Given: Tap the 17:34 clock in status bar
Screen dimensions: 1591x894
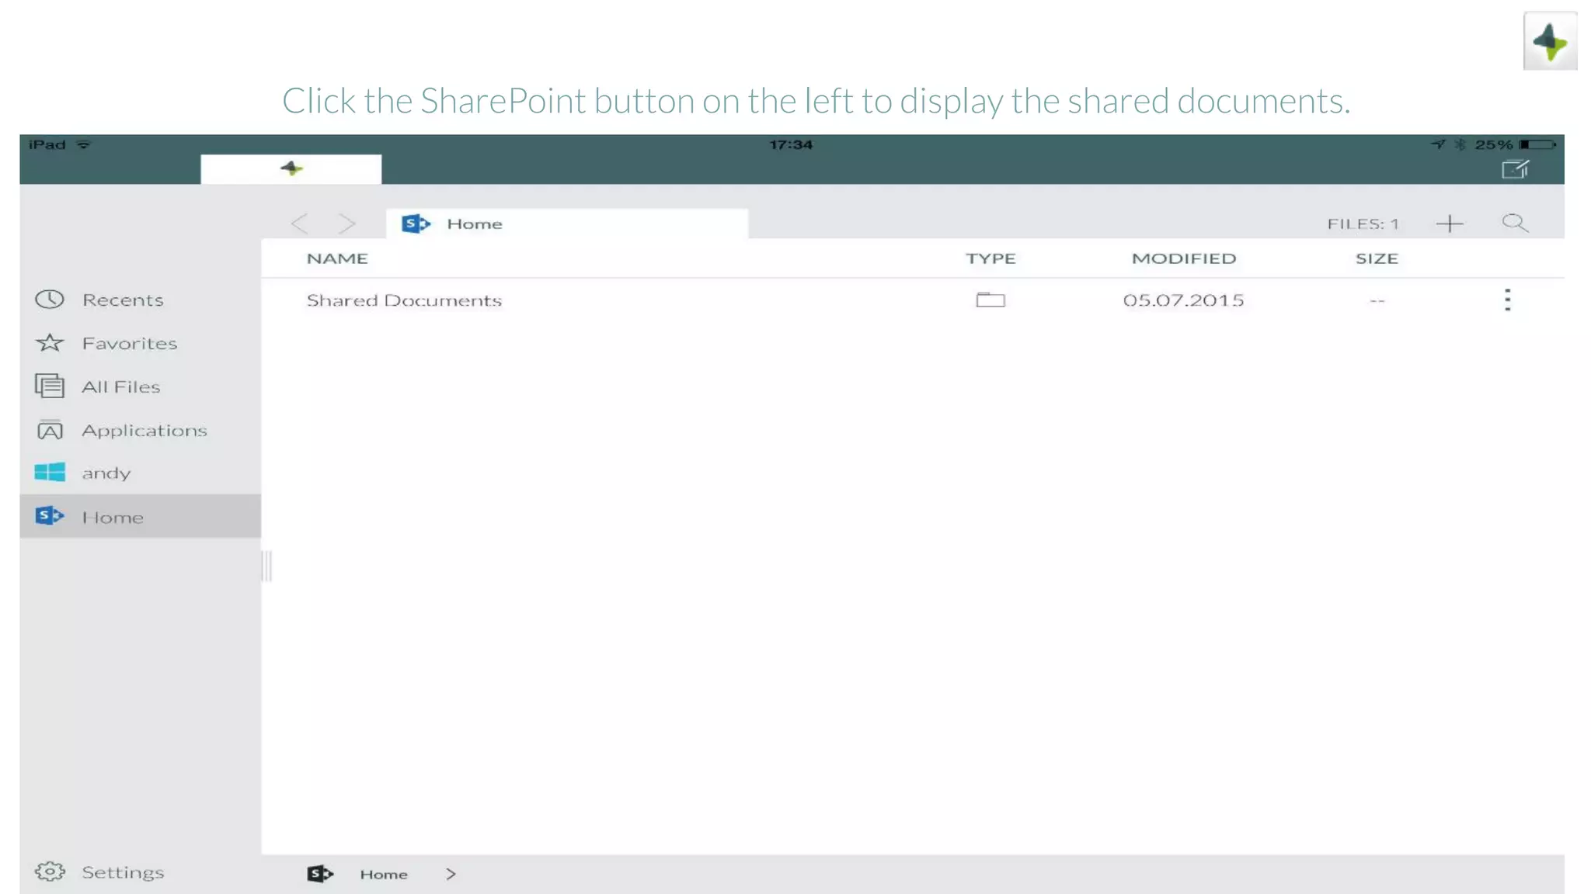Looking at the screenshot, I should [x=791, y=144].
